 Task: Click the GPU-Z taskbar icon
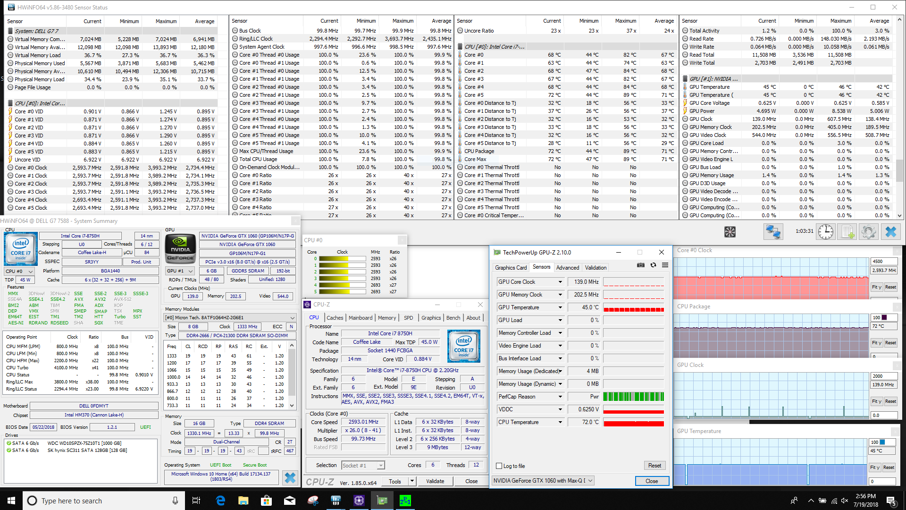coord(382,501)
